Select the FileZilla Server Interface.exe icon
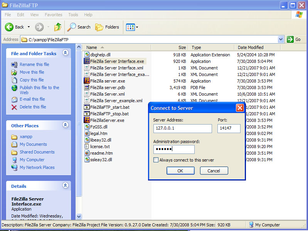This screenshot has height=231, width=308. (87, 61)
